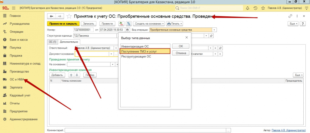Expand the Вид операции dropdown
The height and width of the screenshot is (133, 310).
[x=215, y=30]
